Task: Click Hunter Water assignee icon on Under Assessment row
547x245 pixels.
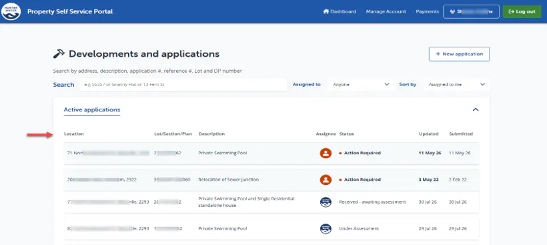Action: tap(326, 228)
